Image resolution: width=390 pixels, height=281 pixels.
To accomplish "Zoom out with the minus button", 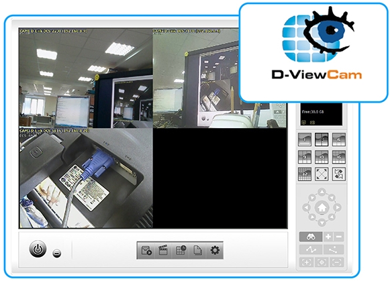I will (x=339, y=237).
